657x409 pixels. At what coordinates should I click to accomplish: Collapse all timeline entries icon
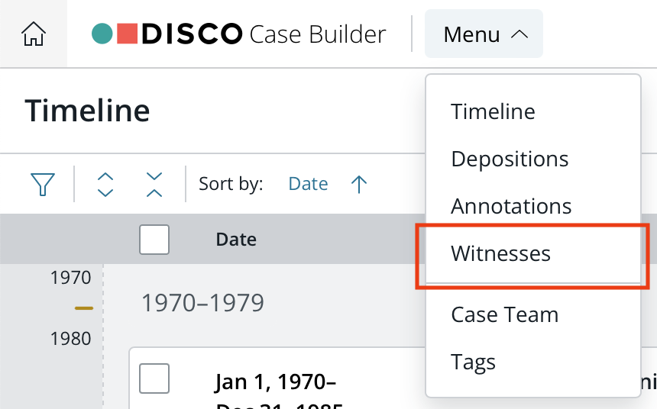[x=154, y=184]
